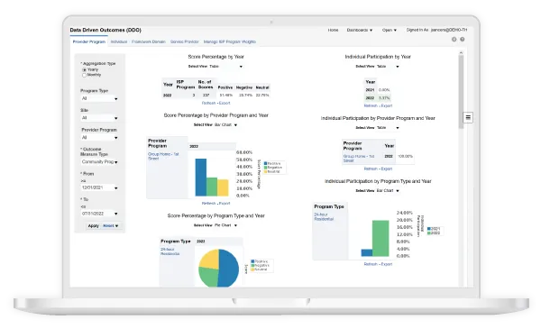Click the No. of Scores column header

[x=206, y=85]
